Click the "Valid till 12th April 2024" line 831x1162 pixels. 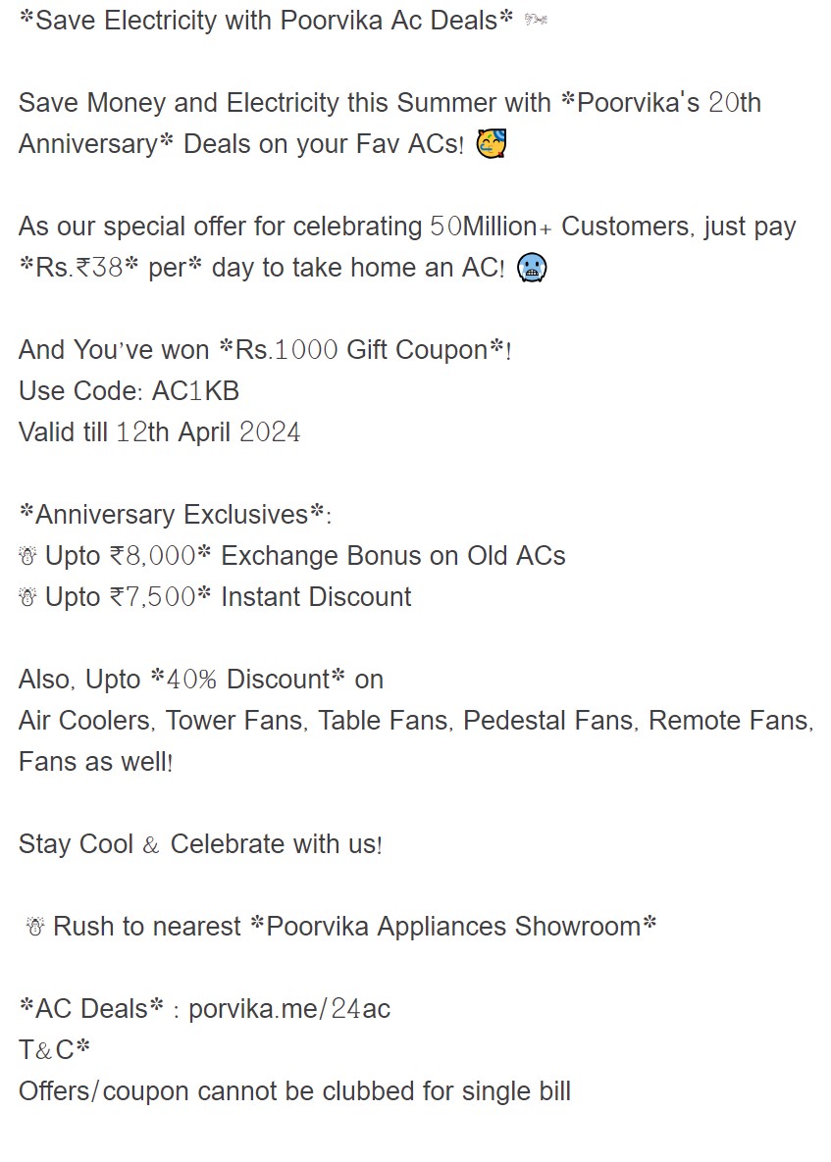pyautogui.click(x=159, y=432)
